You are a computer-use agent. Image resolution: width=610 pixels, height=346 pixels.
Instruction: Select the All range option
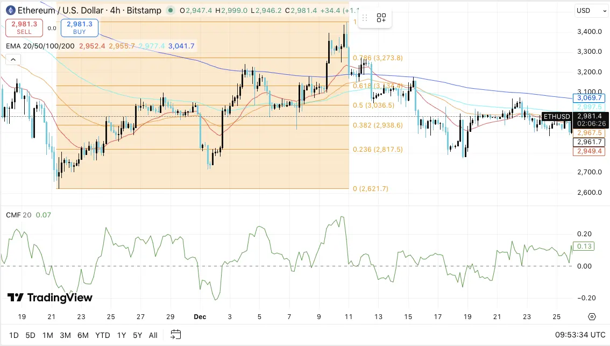(x=153, y=335)
